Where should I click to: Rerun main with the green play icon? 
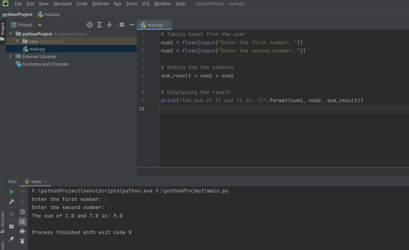tap(12, 192)
